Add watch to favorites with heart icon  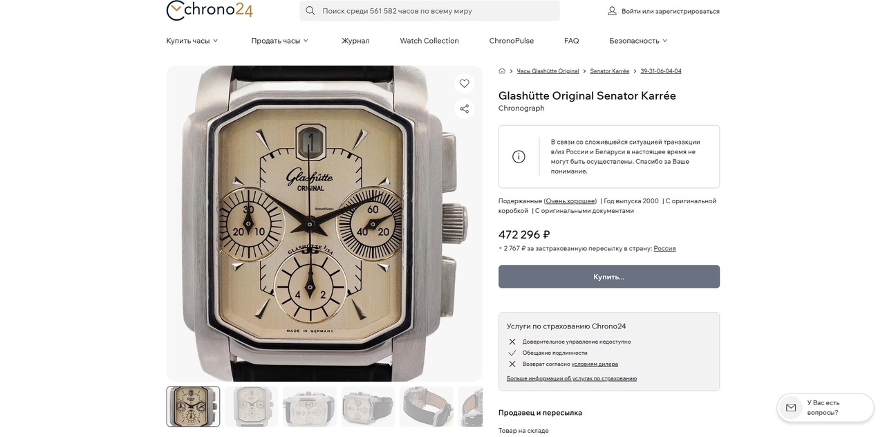click(x=464, y=84)
